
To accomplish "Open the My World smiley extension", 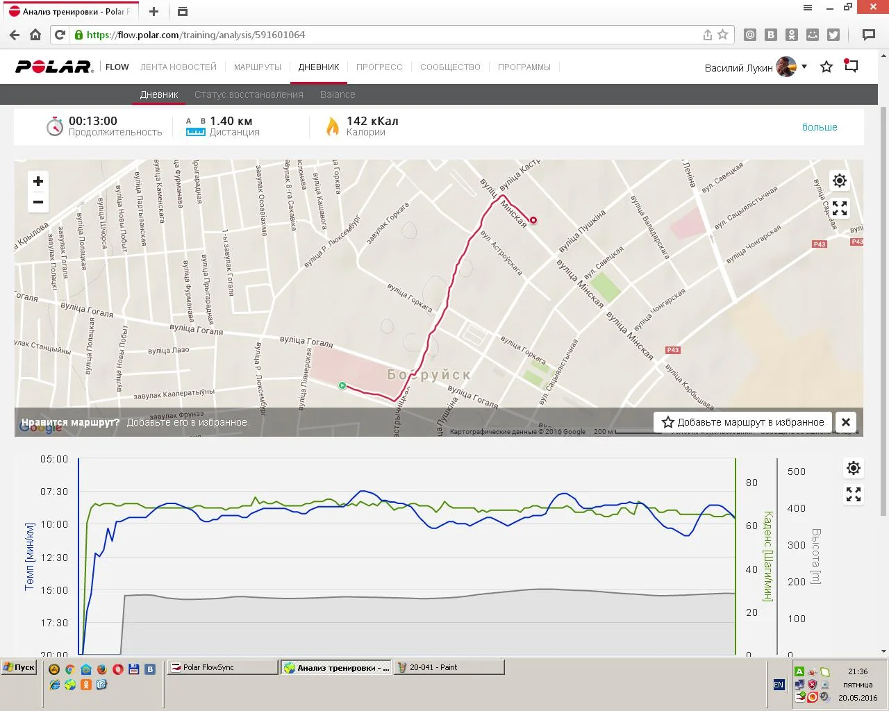I will coord(813,35).
